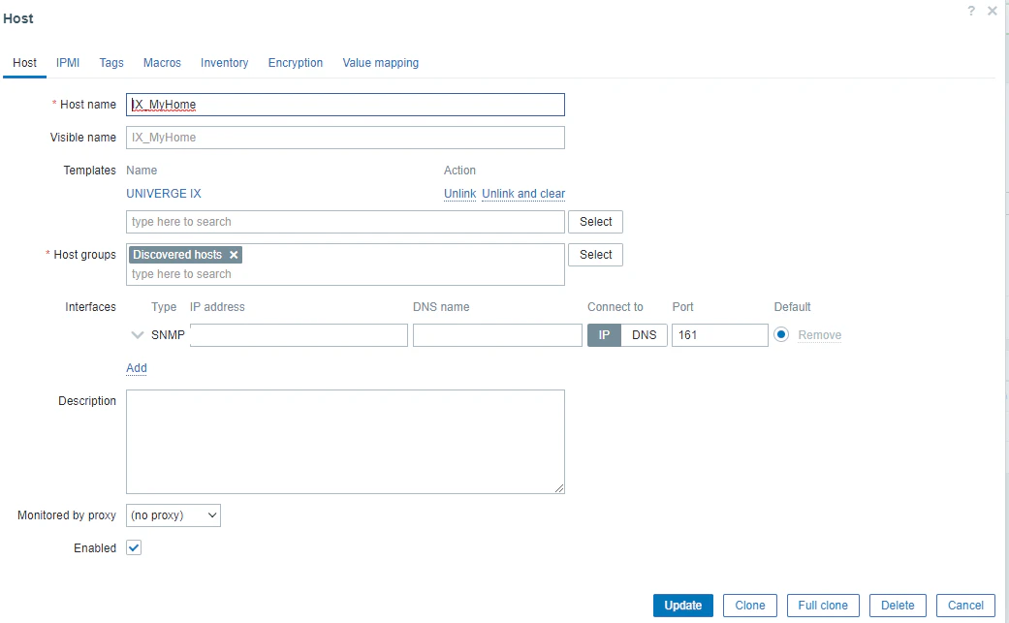Focus the Visible name field
The image size is (1009, 623).
point(346,138)
